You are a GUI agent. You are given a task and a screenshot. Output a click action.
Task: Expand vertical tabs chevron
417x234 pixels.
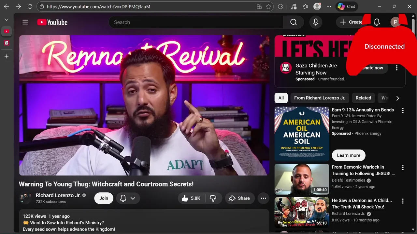tap(7, 20)
